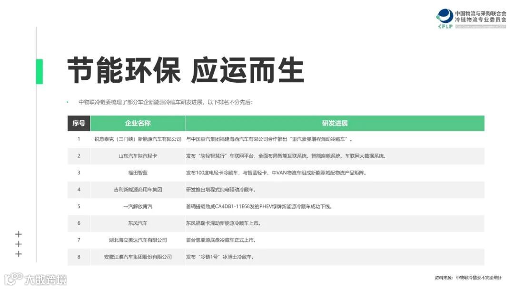Click row number 5 cell
The height and width of the screenshot is (289, 514).
[79, 206]
